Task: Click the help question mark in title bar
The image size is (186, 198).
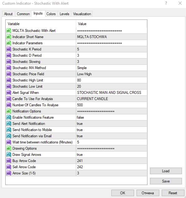Action: (166, 3)
